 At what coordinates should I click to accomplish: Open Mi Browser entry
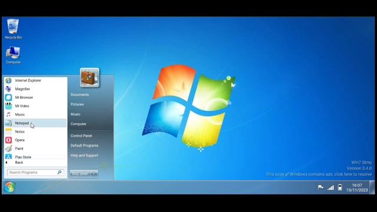pyautogui.click(x=35, y=97)
